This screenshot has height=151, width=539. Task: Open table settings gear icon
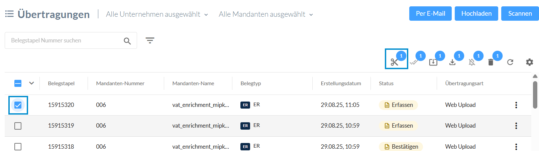tap(530, 62)
